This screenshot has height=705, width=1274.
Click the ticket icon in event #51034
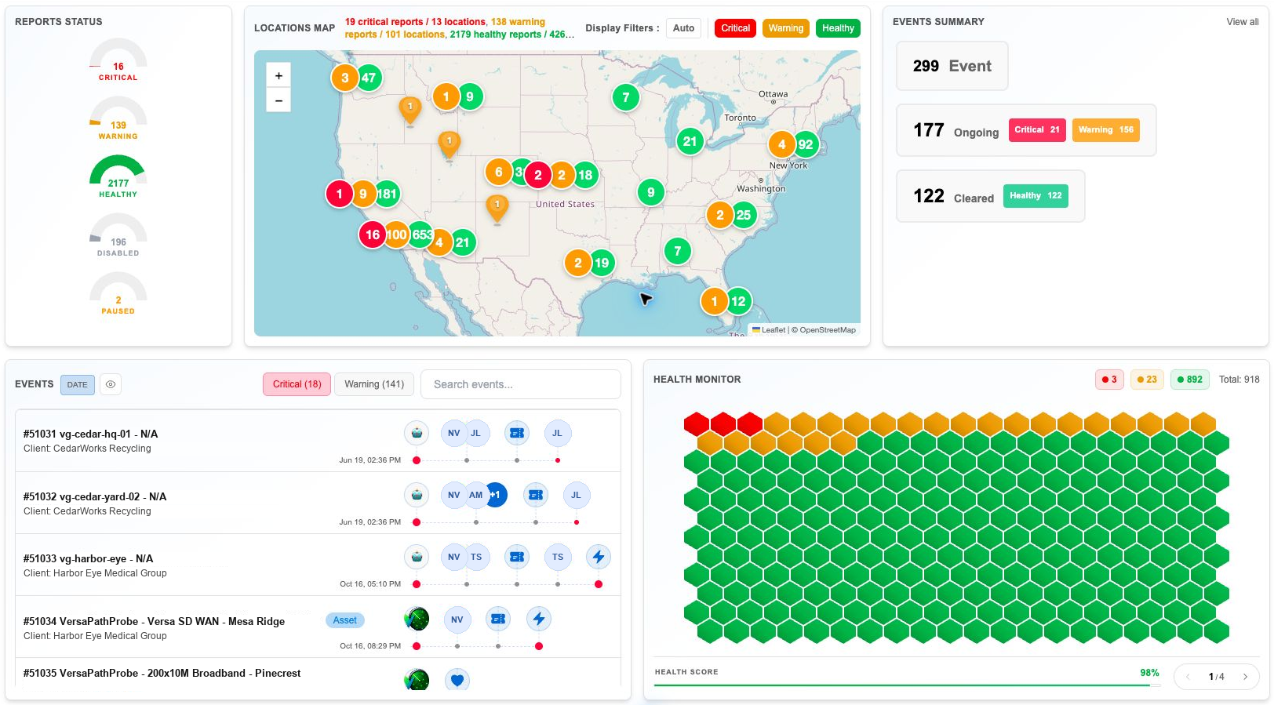pos(498,619)
